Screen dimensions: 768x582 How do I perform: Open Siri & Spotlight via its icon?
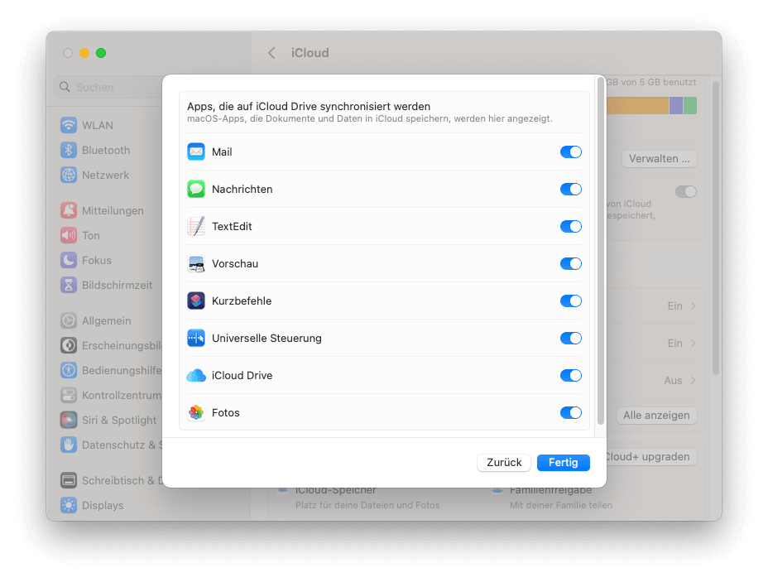tap(69, 420)
